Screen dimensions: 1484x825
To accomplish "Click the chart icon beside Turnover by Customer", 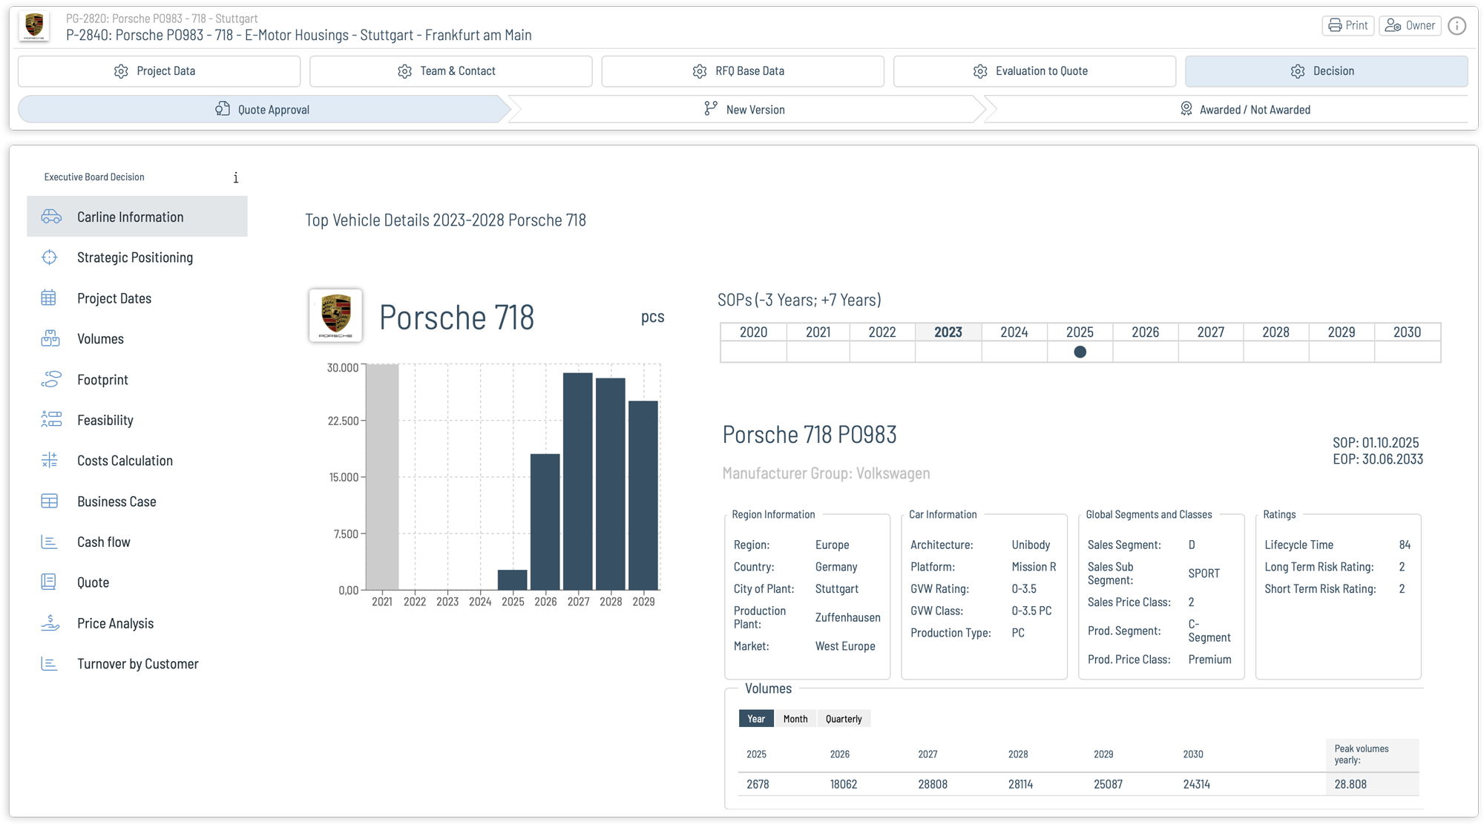I will [x=49, y=664].
